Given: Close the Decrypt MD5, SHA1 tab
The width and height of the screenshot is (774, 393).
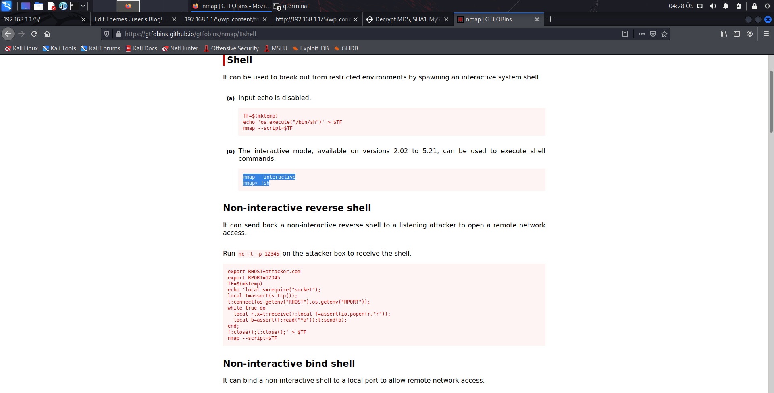Looking at the screenshot, I should tap(446, 19).
